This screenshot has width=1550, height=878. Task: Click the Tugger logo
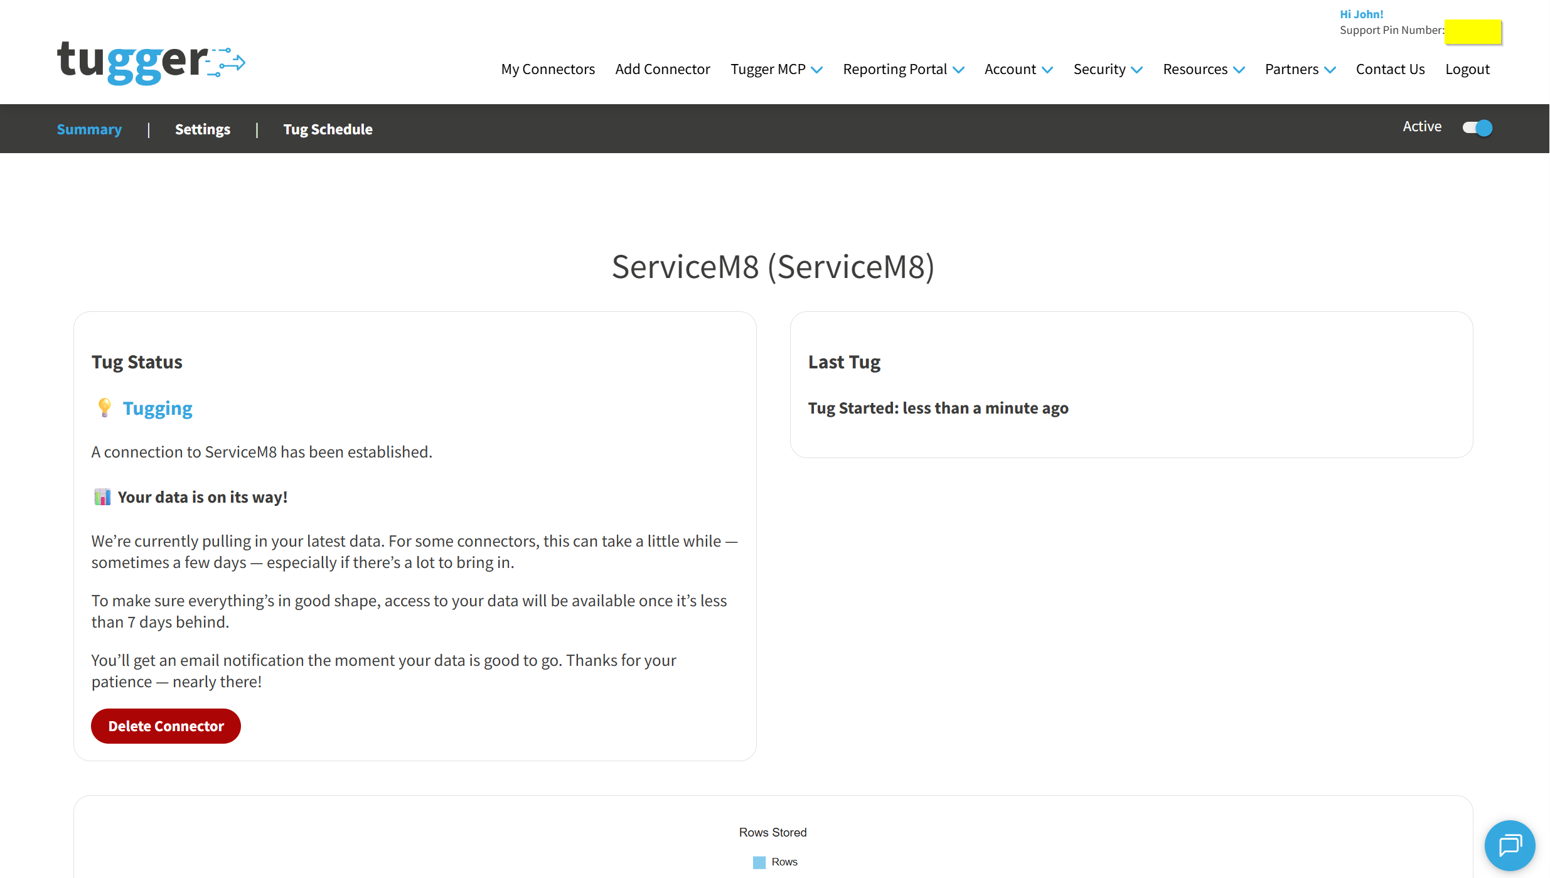coord(151,63)
